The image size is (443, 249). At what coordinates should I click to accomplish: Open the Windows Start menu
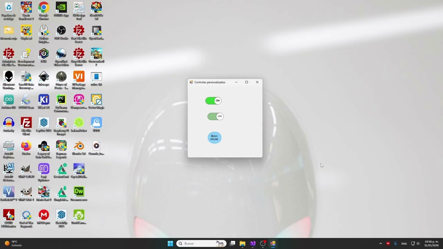(x=170, y=243)
